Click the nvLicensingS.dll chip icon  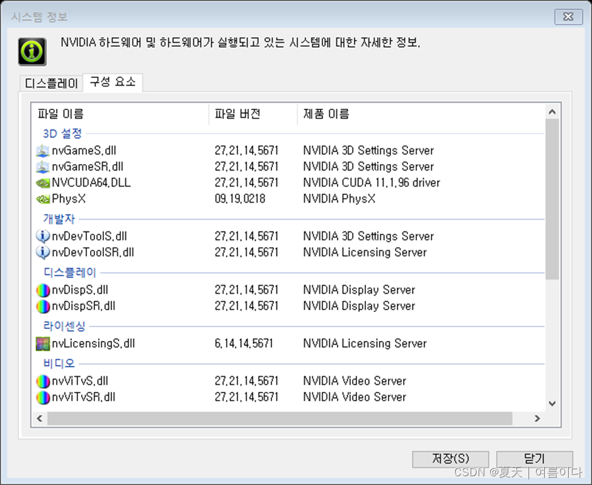coord(43,343)
